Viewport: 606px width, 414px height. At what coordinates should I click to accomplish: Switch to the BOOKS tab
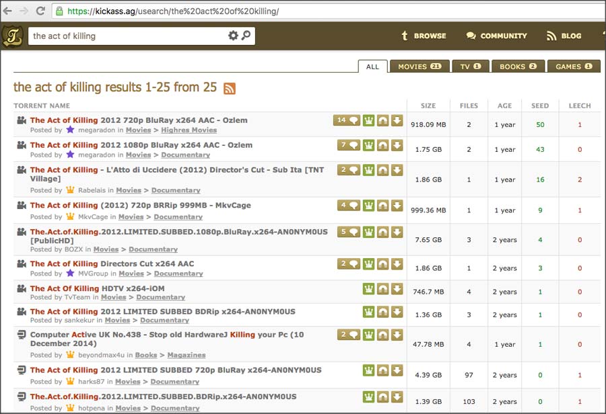(x=518, y=67)
